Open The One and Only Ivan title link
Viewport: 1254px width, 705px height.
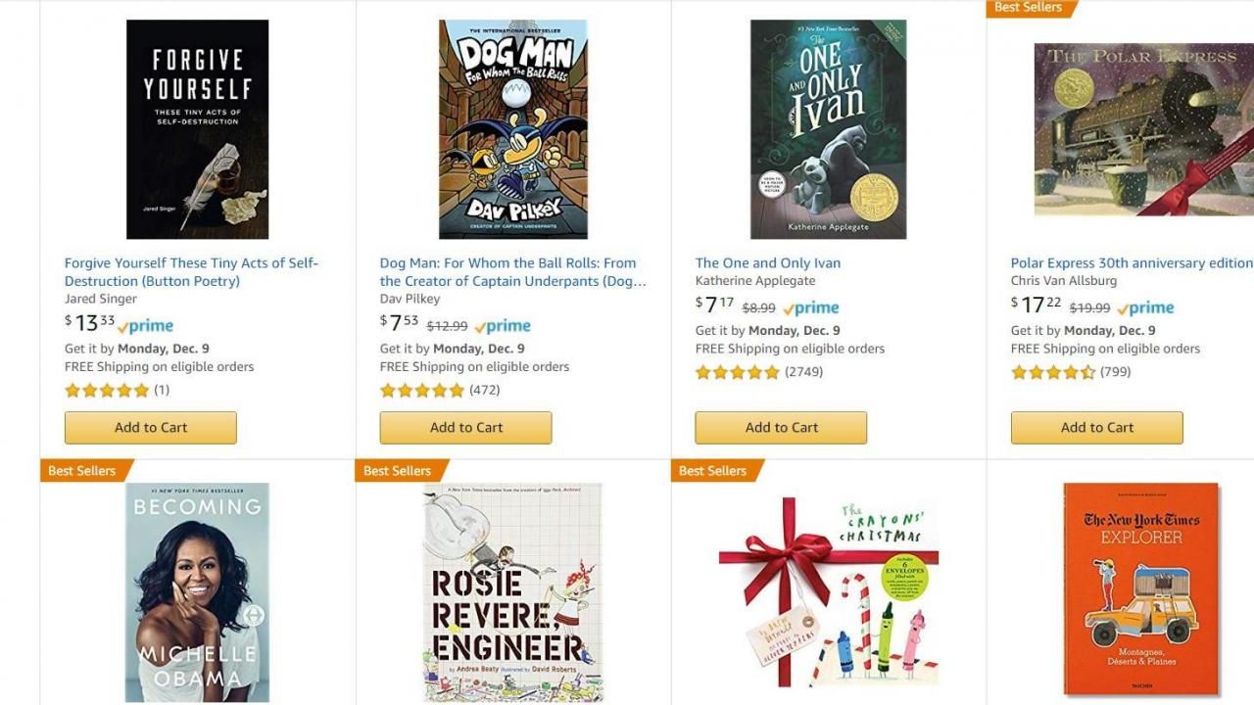pyautogui.click(x=768, y=262)
